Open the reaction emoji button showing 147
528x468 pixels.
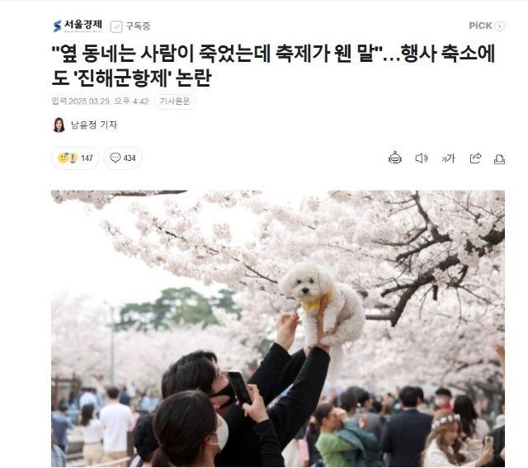pos(75,158)
